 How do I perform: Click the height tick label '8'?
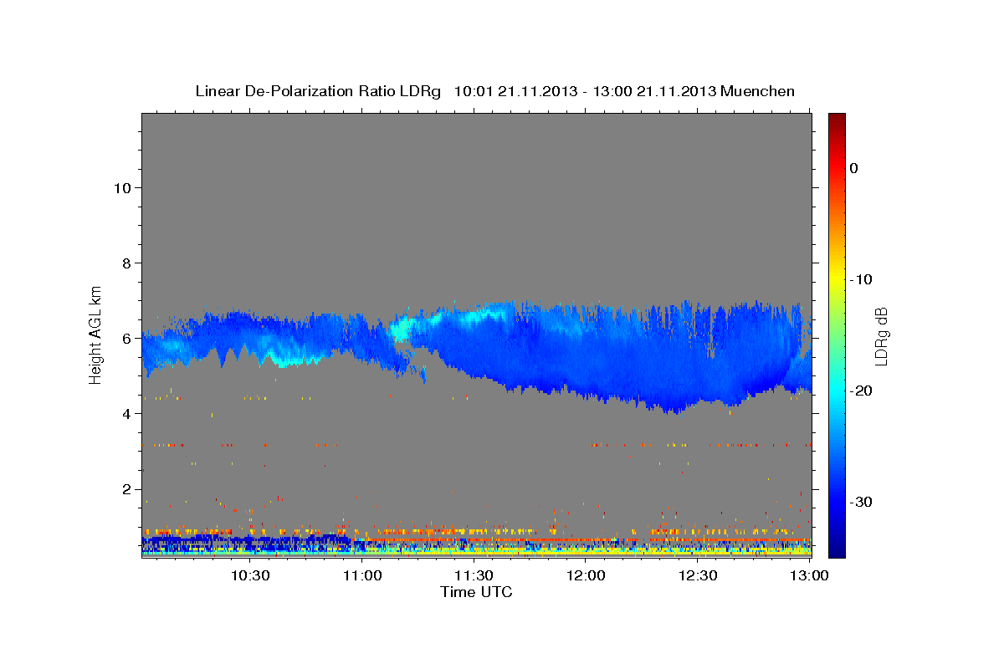[x=127, y=263]
